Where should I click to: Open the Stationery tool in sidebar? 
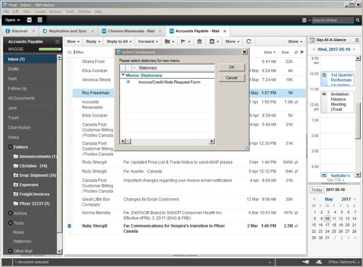(x=22, y=241)
